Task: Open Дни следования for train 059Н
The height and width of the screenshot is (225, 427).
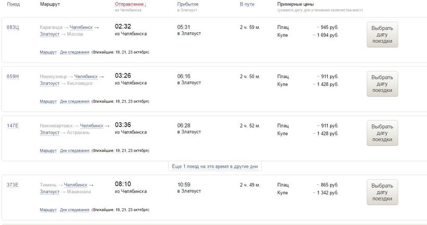Action: tap(74, 101)
